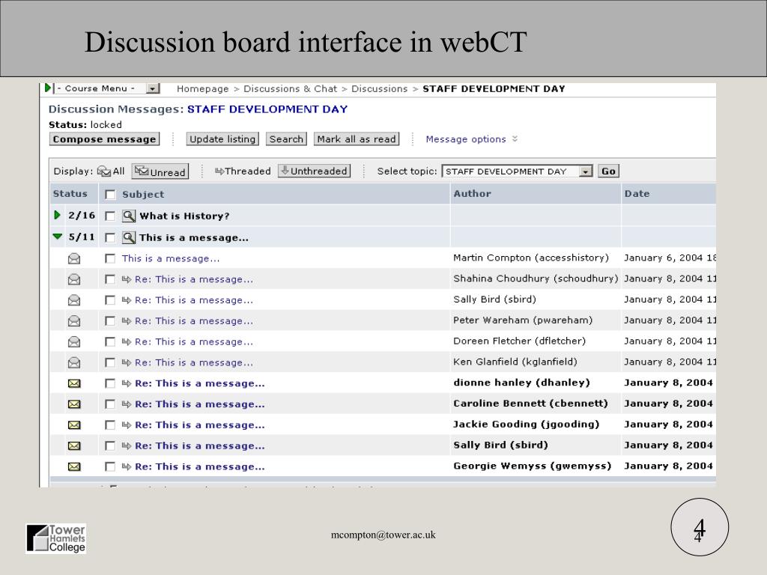767x575 pixels.
Task: Click Compose message button
Action: 105,139
